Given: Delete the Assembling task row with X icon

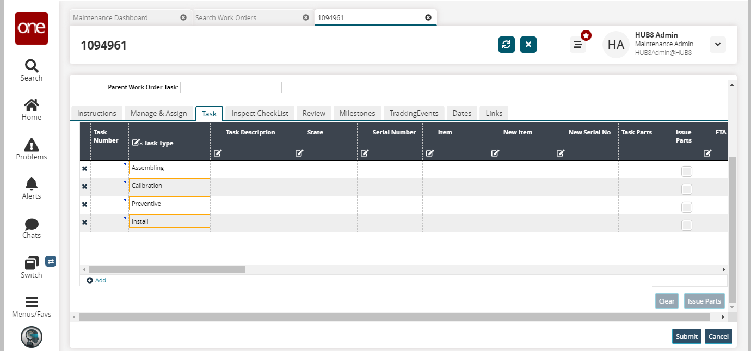Looking at the screenshot, I should [x=84, y=169].
